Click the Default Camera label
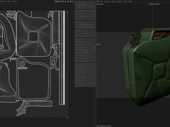The image size is (170, 127). [x=154, y=4]
